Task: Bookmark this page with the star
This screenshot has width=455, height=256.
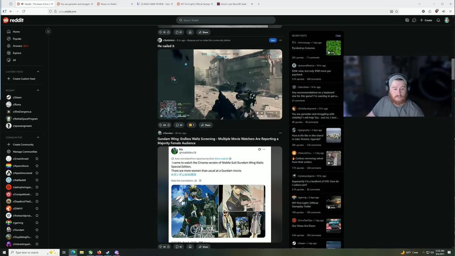Action: coord(396,11)
